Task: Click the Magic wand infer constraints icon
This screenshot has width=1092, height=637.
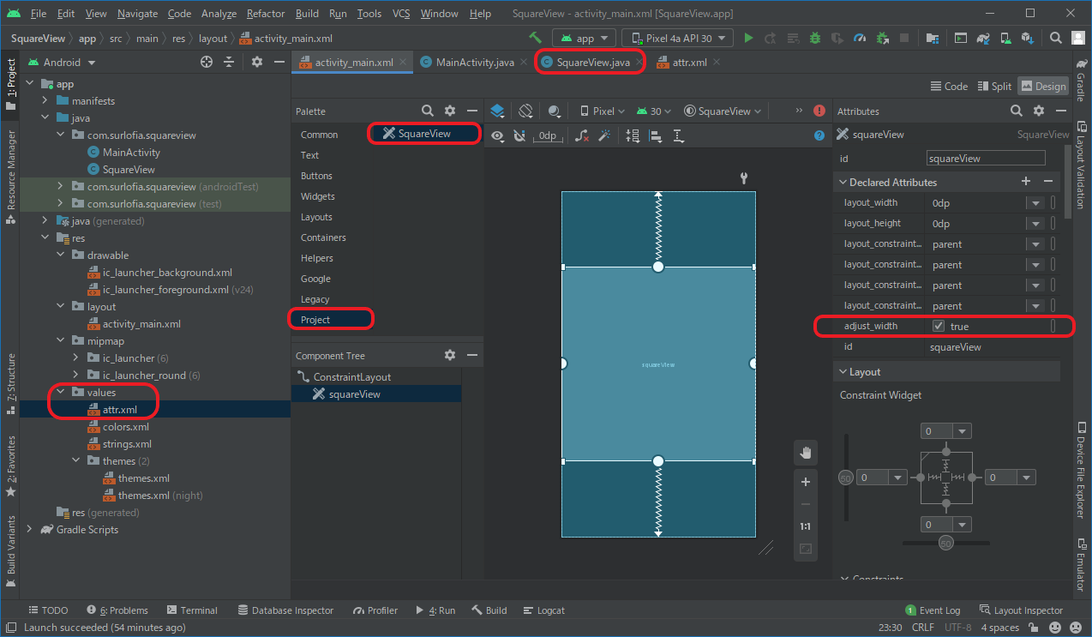Action: point(604,135)
